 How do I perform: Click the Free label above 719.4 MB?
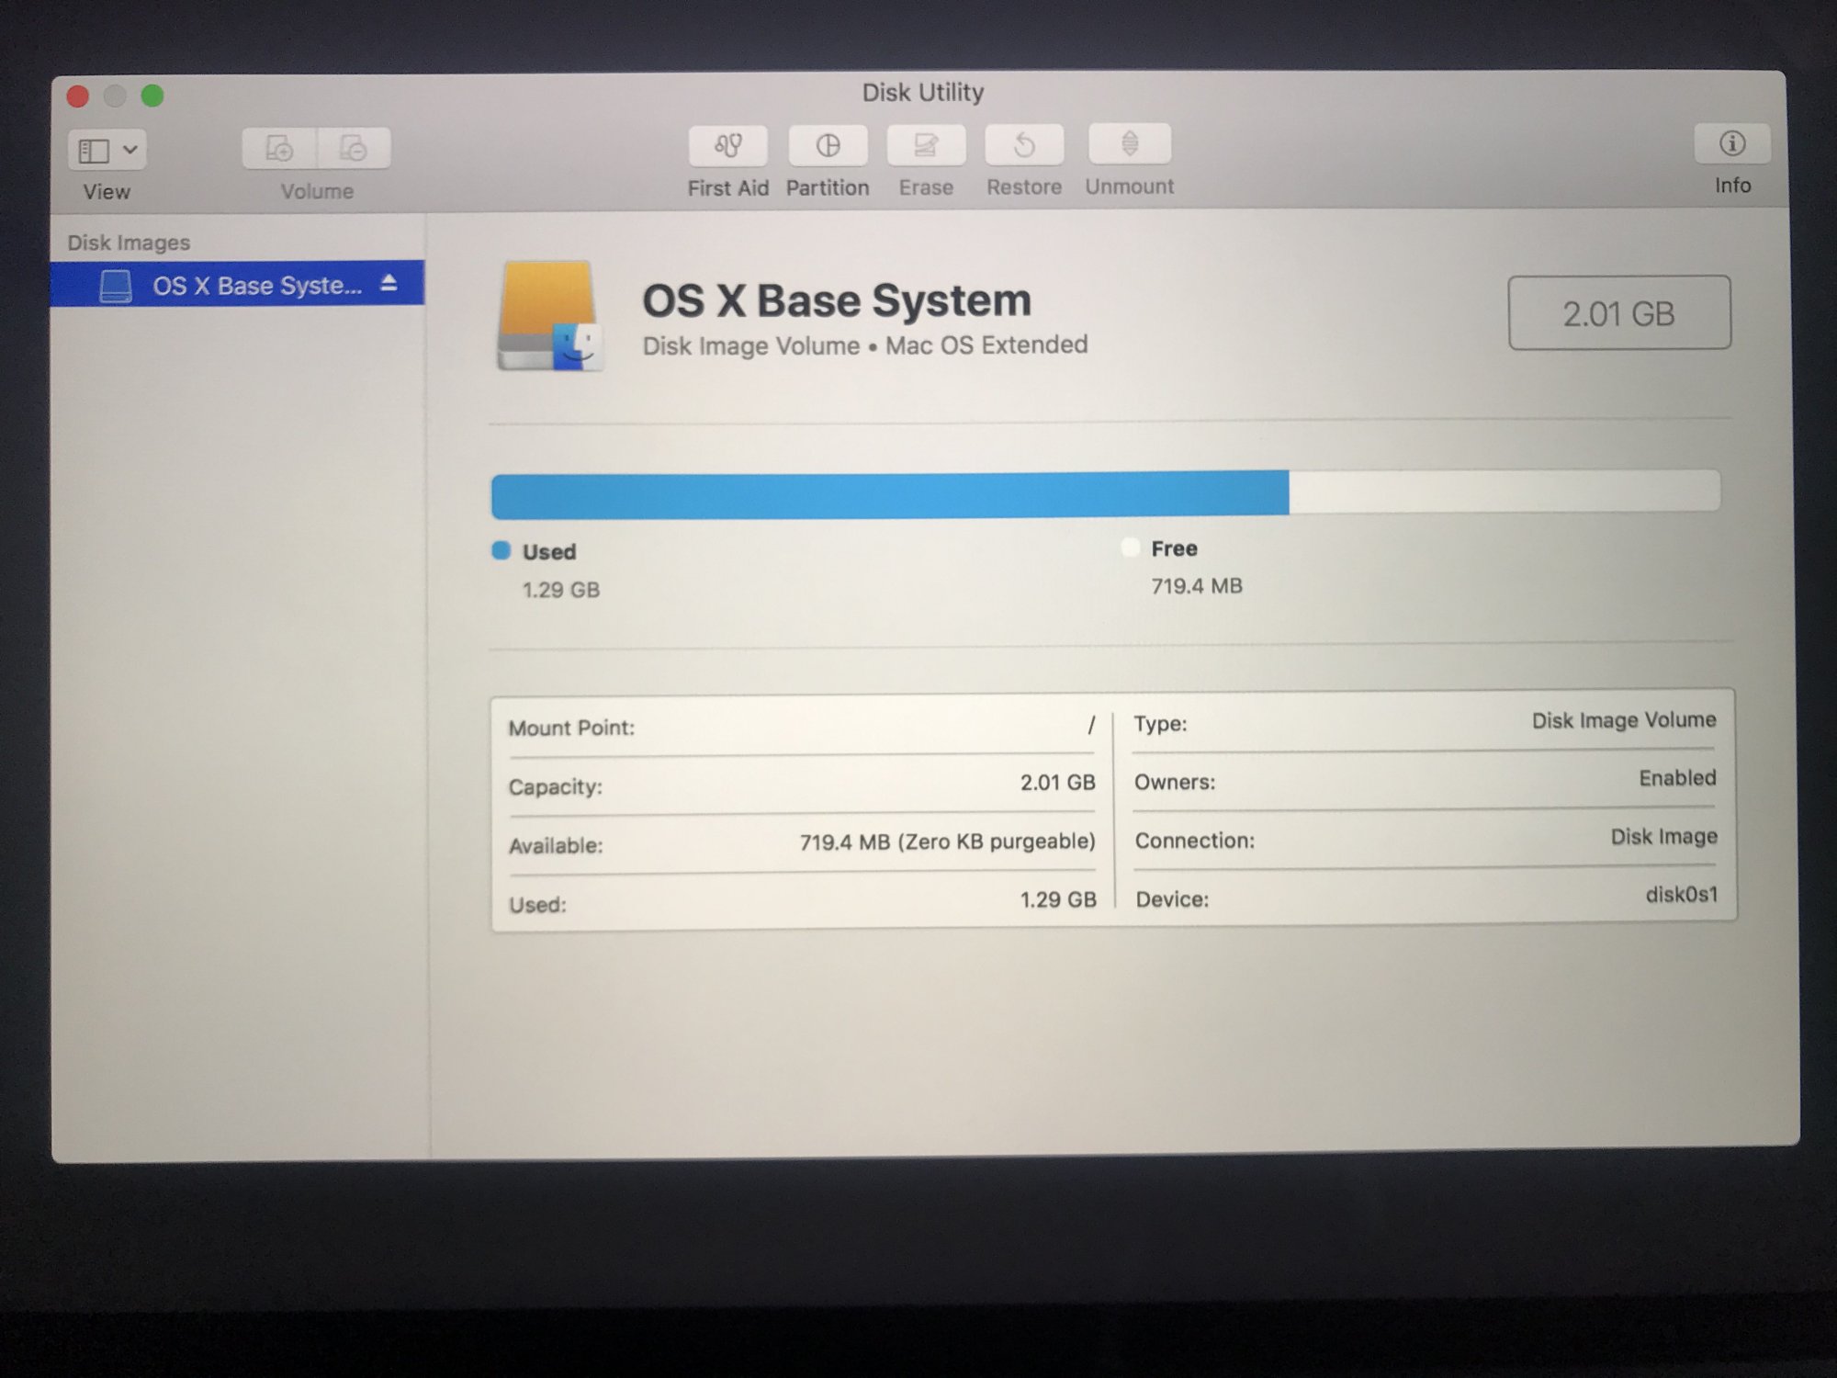pos(1174,548)
